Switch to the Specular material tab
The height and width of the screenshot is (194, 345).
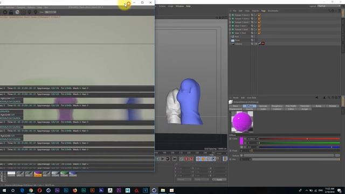(263, 106)
